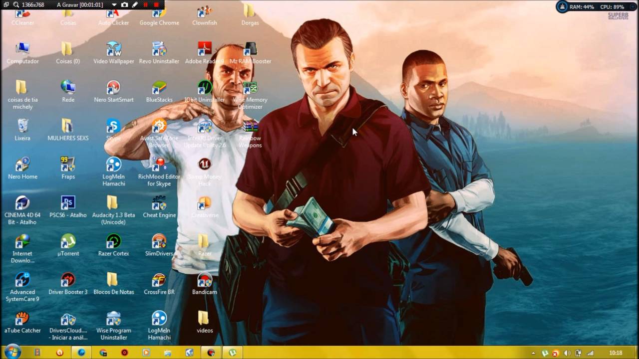
Task: Stop the recording with red stop button
Action: [156, 4]
